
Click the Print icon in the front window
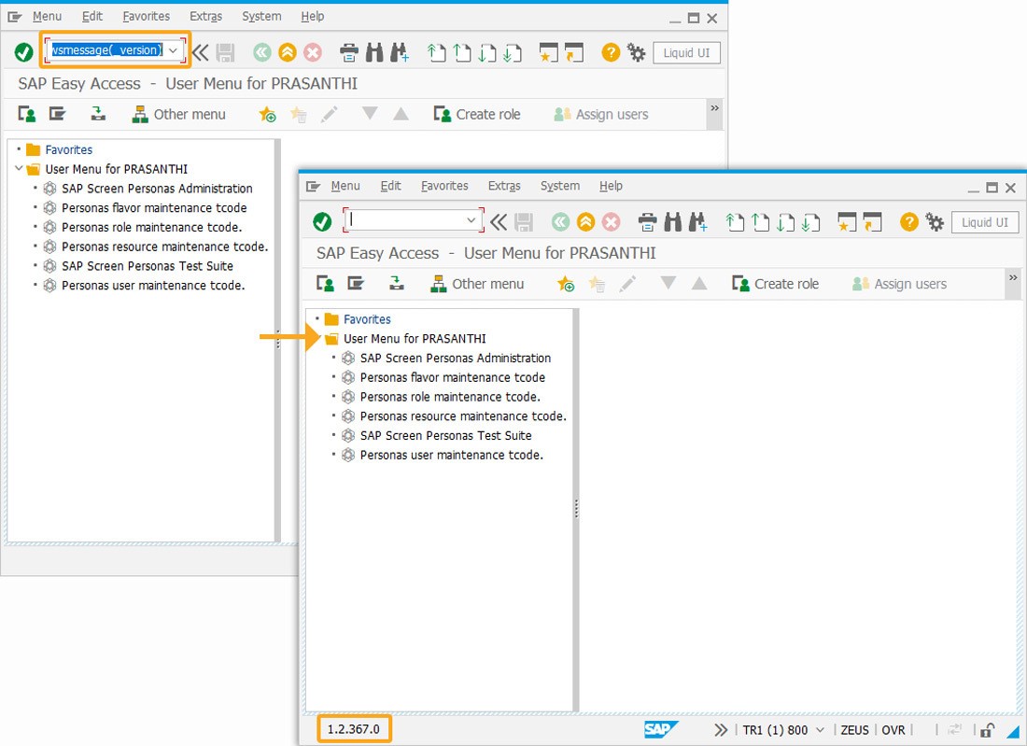pyautogui.click(x=648, y=222)
